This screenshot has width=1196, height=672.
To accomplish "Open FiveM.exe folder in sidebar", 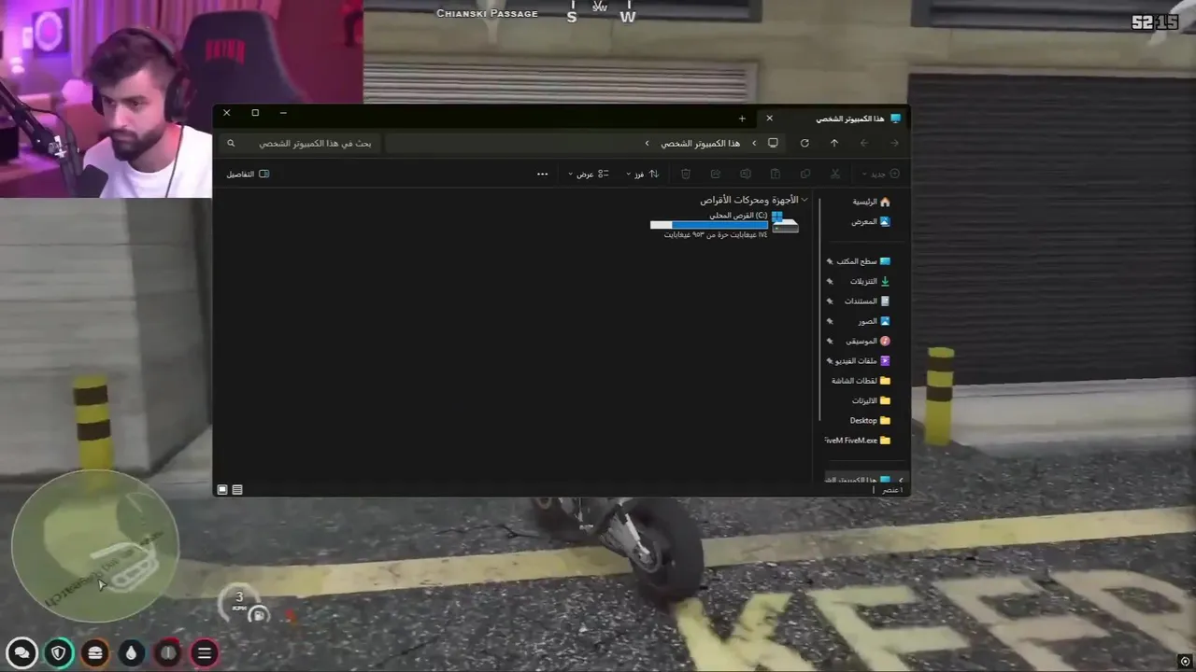I will [x=858, y=440].
